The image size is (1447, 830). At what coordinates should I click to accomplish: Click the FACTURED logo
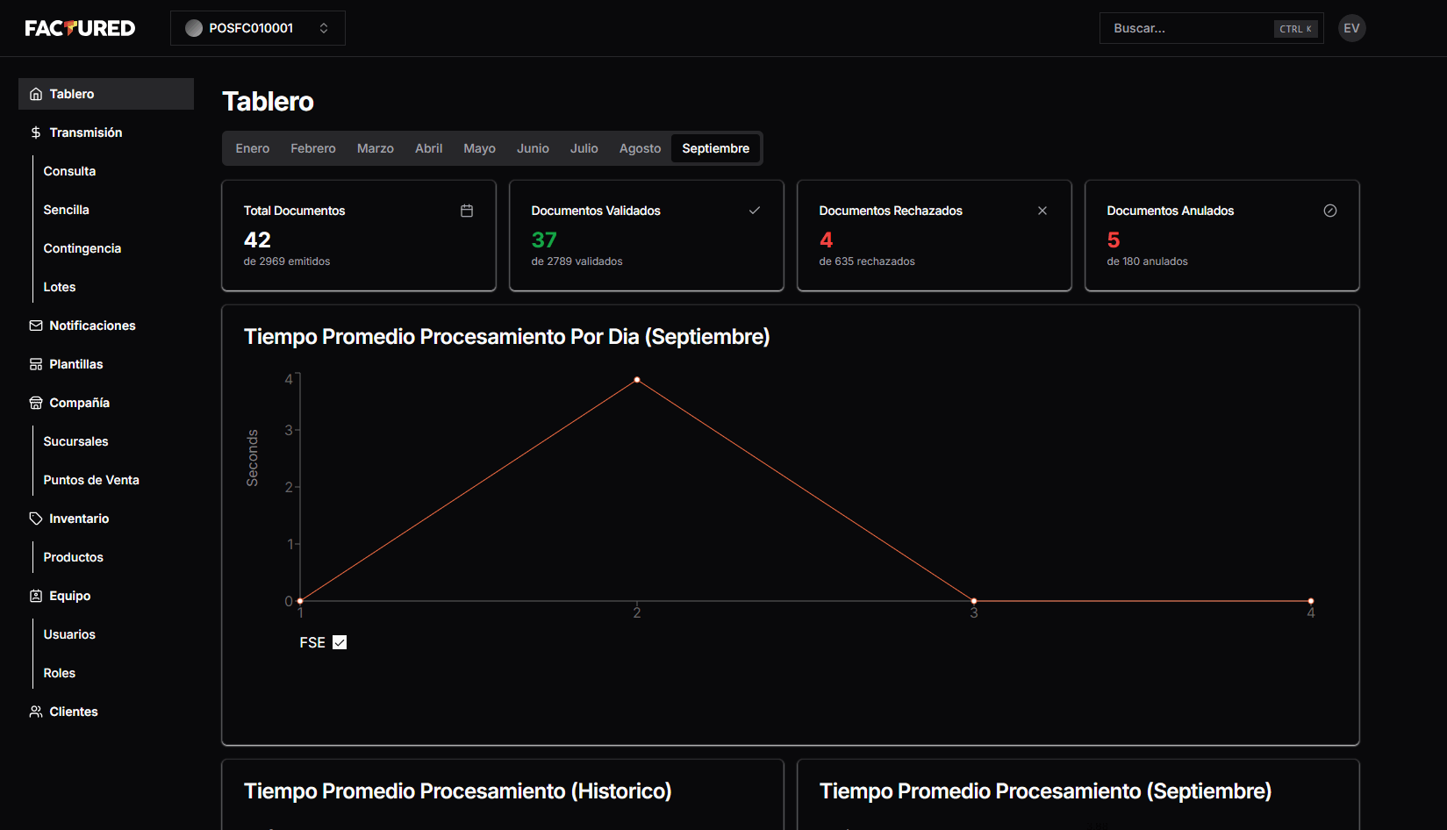pyautogui.click(x=80, y=28)
